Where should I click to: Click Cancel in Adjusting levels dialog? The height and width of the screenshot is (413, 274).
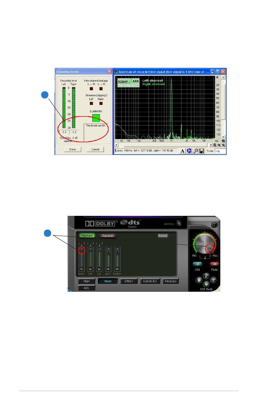pyautogui.click(x=95, y=149)
